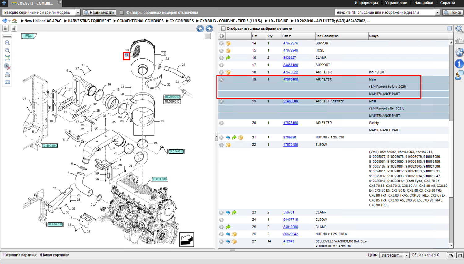Click green arrow icon for ref 16
Screen dimensions: 464x264
tap(228, 58)
